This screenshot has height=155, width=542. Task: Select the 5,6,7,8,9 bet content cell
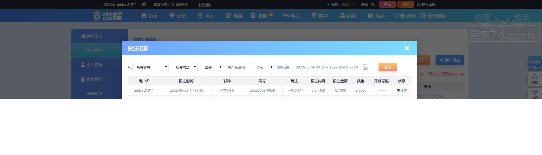pos(318,91)
